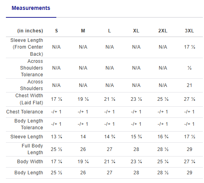Image resolution: width=204 pixels, height=183 pixels.
Task: Click the Across Shoulders Tolerance row label
Action: point(32,68)
